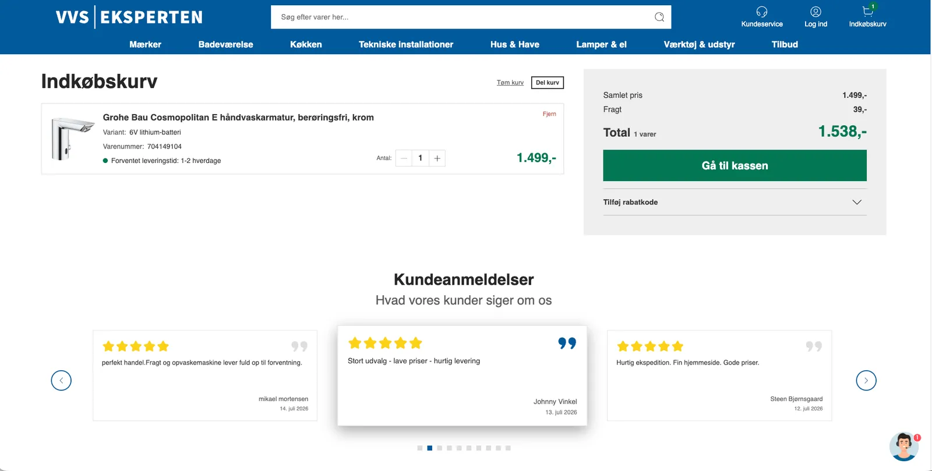Decrease quantity with the minus button
Image resolution: width=932 pixels, height=471 pixels.
coord(404,158)
